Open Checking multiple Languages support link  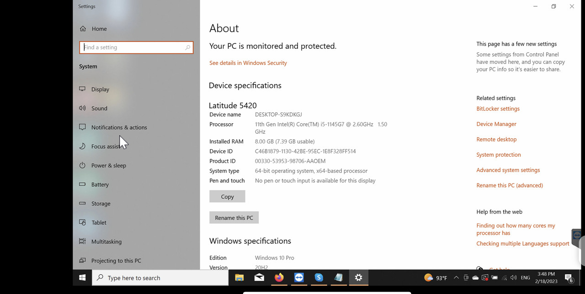coord(523,244)
